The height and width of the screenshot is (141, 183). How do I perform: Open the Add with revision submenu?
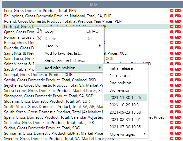point(69,68)
